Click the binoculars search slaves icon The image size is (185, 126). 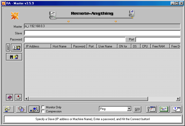tap(14, 57)
